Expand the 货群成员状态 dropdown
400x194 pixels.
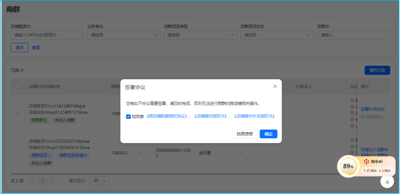click(277, 35)
